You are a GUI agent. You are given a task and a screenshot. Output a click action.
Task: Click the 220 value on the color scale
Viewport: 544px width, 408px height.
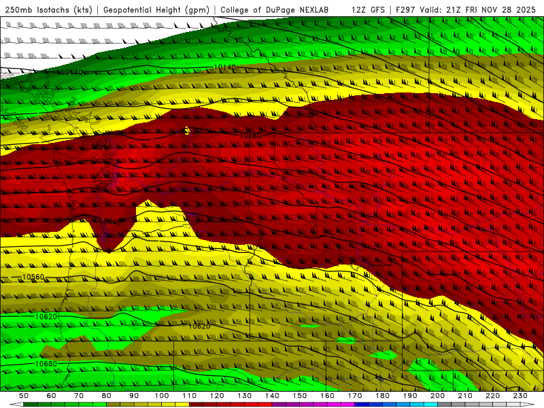pyautogui.click(x=493, y=396)
